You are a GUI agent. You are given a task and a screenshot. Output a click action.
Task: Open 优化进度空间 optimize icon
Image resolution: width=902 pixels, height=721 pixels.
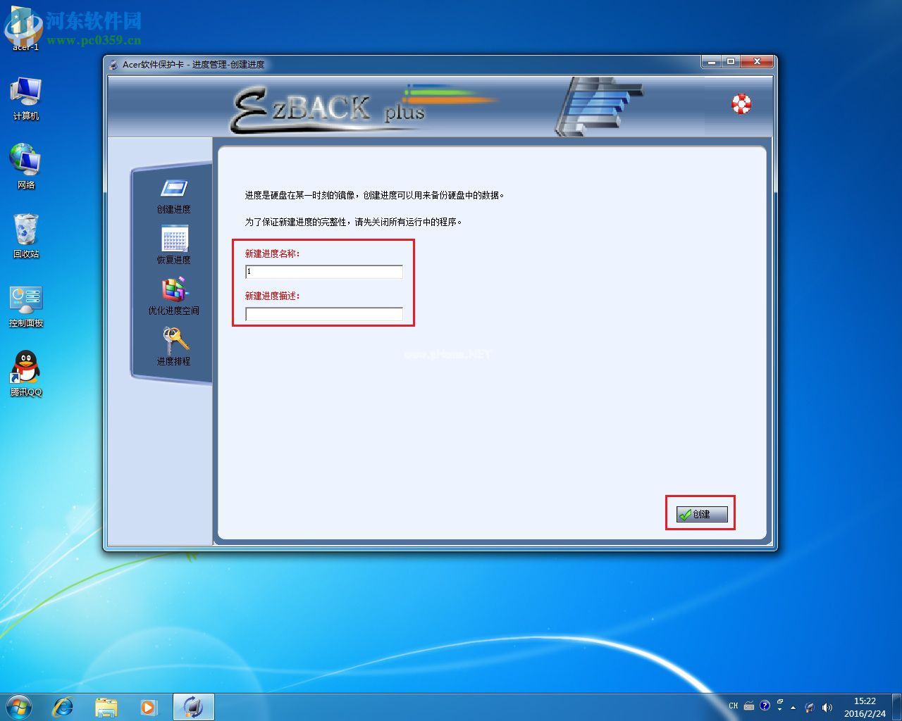(173, 290)
